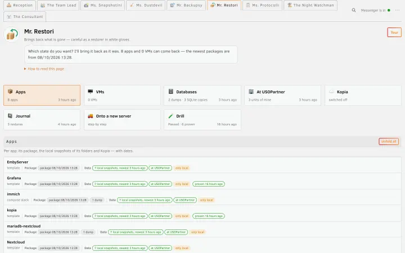Click Nextcloud 'only local' badge
Viewport: 405px width, 253px height.
tap(182, 248)
